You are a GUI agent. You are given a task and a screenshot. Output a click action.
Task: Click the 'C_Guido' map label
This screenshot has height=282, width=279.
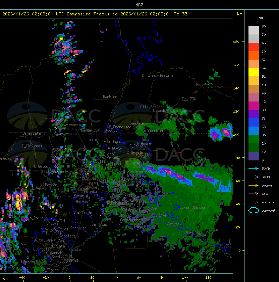click(x=41, y=166)
